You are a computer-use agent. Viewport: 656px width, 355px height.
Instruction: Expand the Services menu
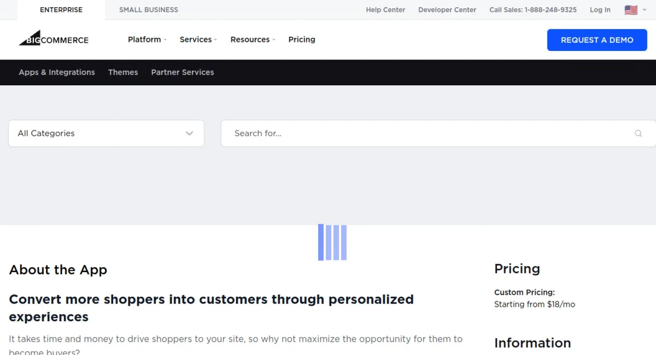tap(198, 39)
